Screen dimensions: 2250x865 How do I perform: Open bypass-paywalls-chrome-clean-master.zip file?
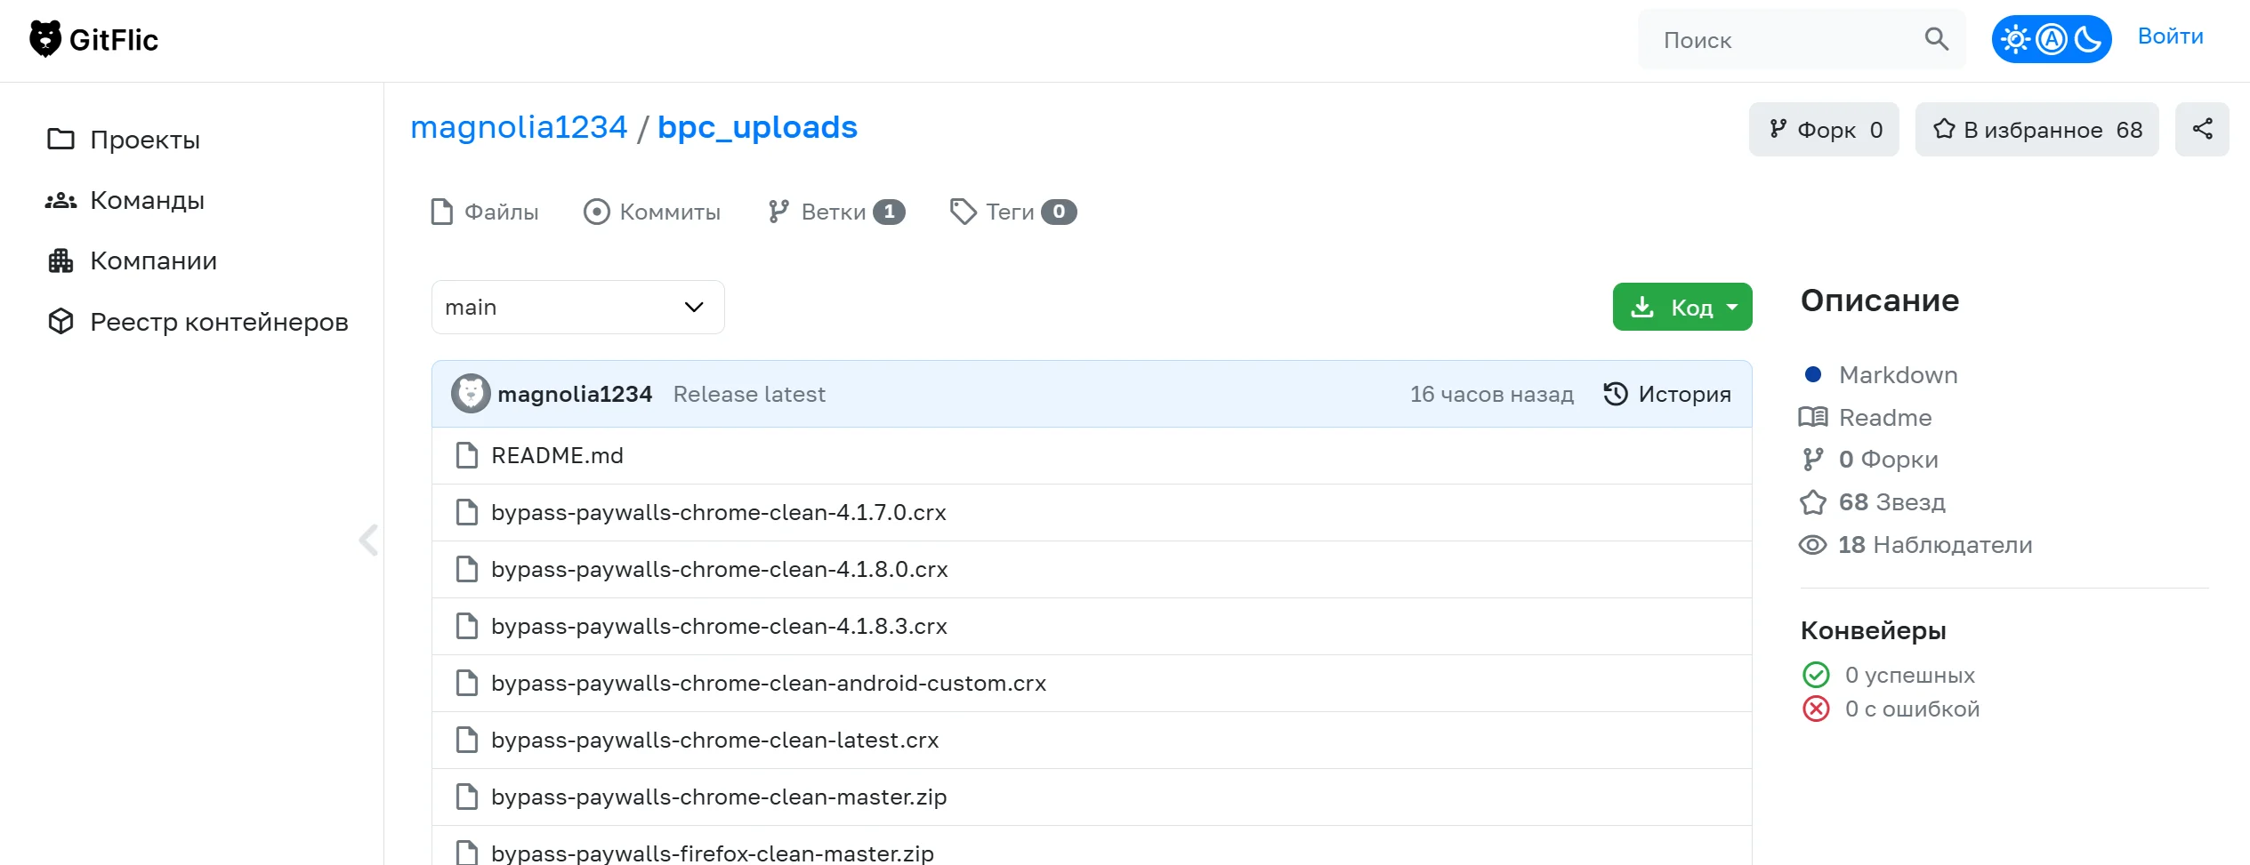(x=719, y=797)
